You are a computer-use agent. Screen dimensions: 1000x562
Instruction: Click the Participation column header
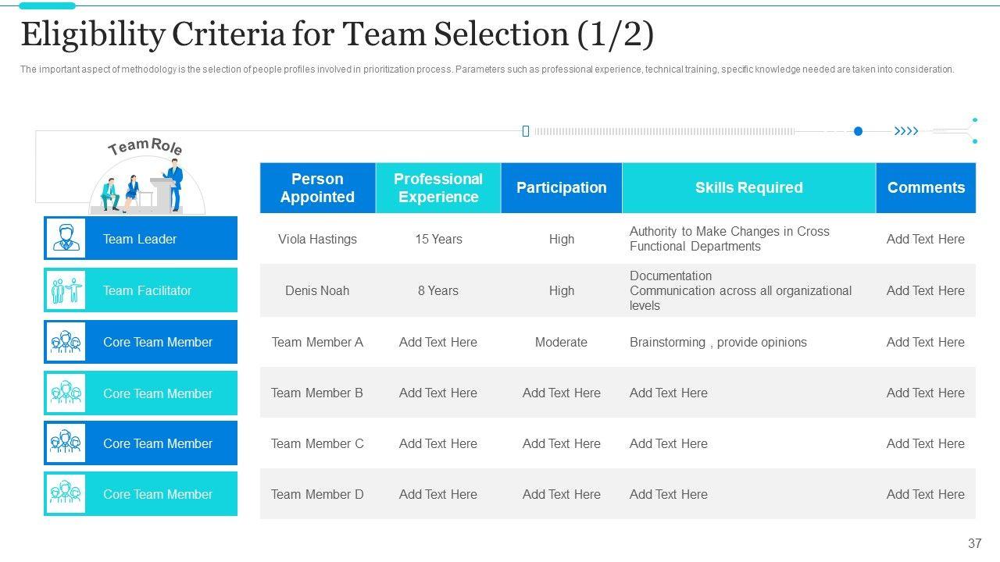[x=561, y=188]
